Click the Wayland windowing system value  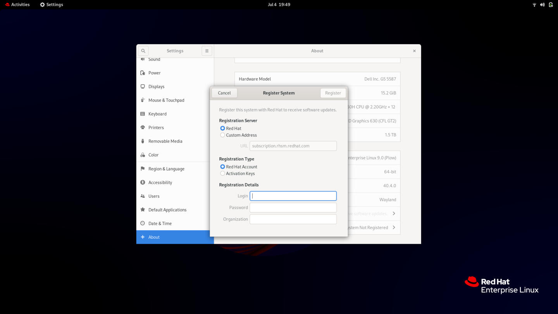point(387,200)
